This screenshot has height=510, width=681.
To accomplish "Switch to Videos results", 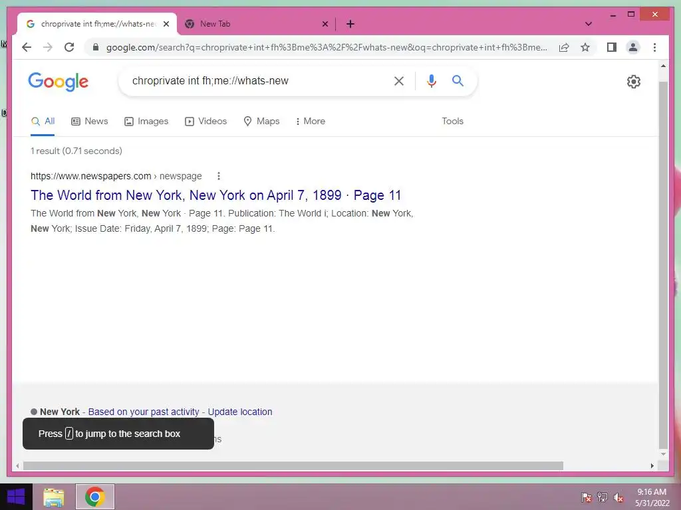I will pyautogui.click(x=206, y=122).
